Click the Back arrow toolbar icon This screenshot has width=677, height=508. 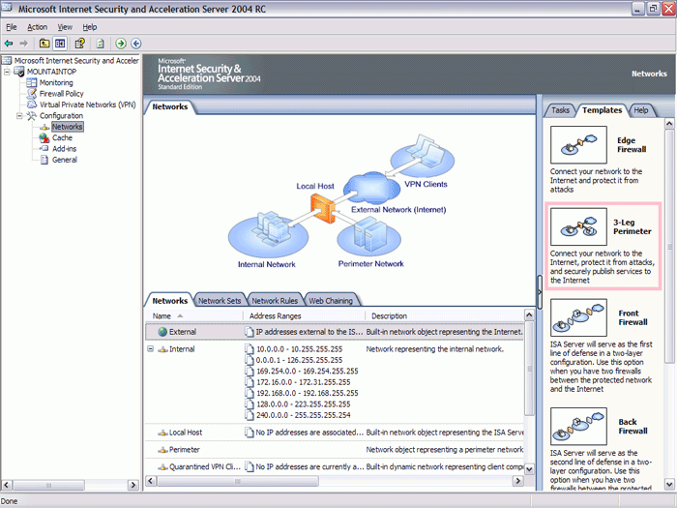pos(9,44)
